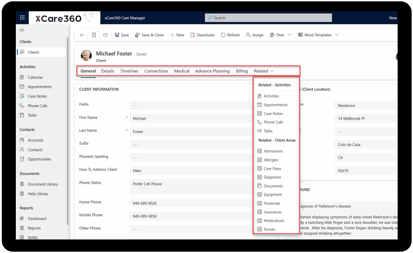Click Michael Foster's profile photo
Viewport: 413px width, 253px height.
(x=86, y=55)
